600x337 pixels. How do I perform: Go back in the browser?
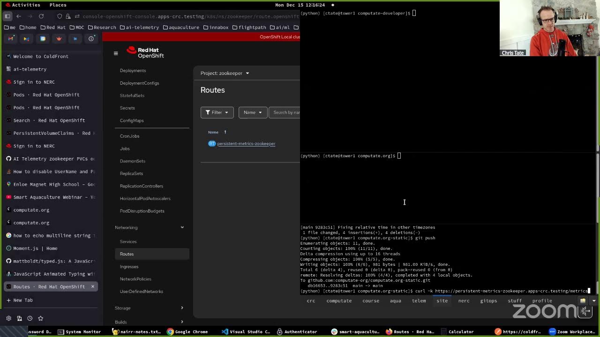point(19,16)
